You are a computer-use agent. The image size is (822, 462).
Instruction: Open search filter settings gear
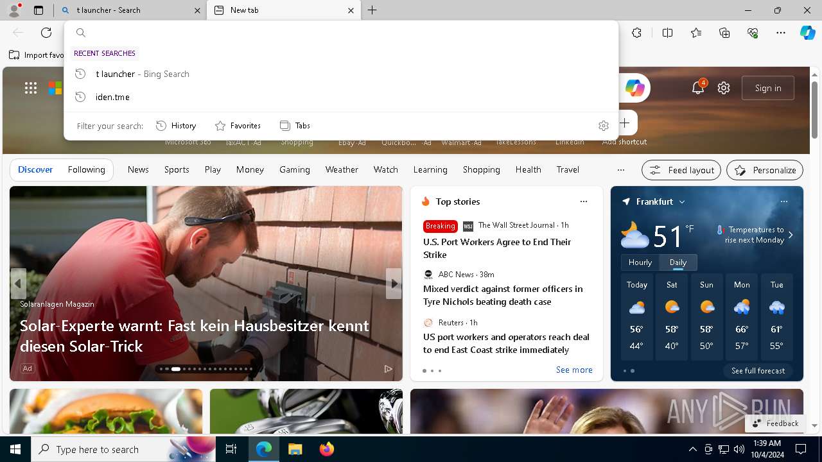(x=603, y=126)
